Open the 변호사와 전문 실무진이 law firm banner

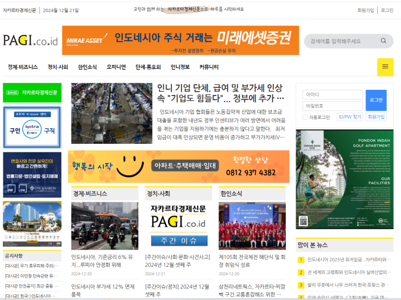32,175
